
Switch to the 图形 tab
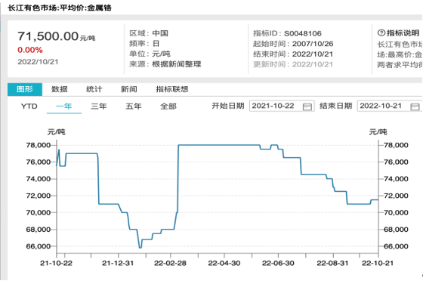[25, 89]
